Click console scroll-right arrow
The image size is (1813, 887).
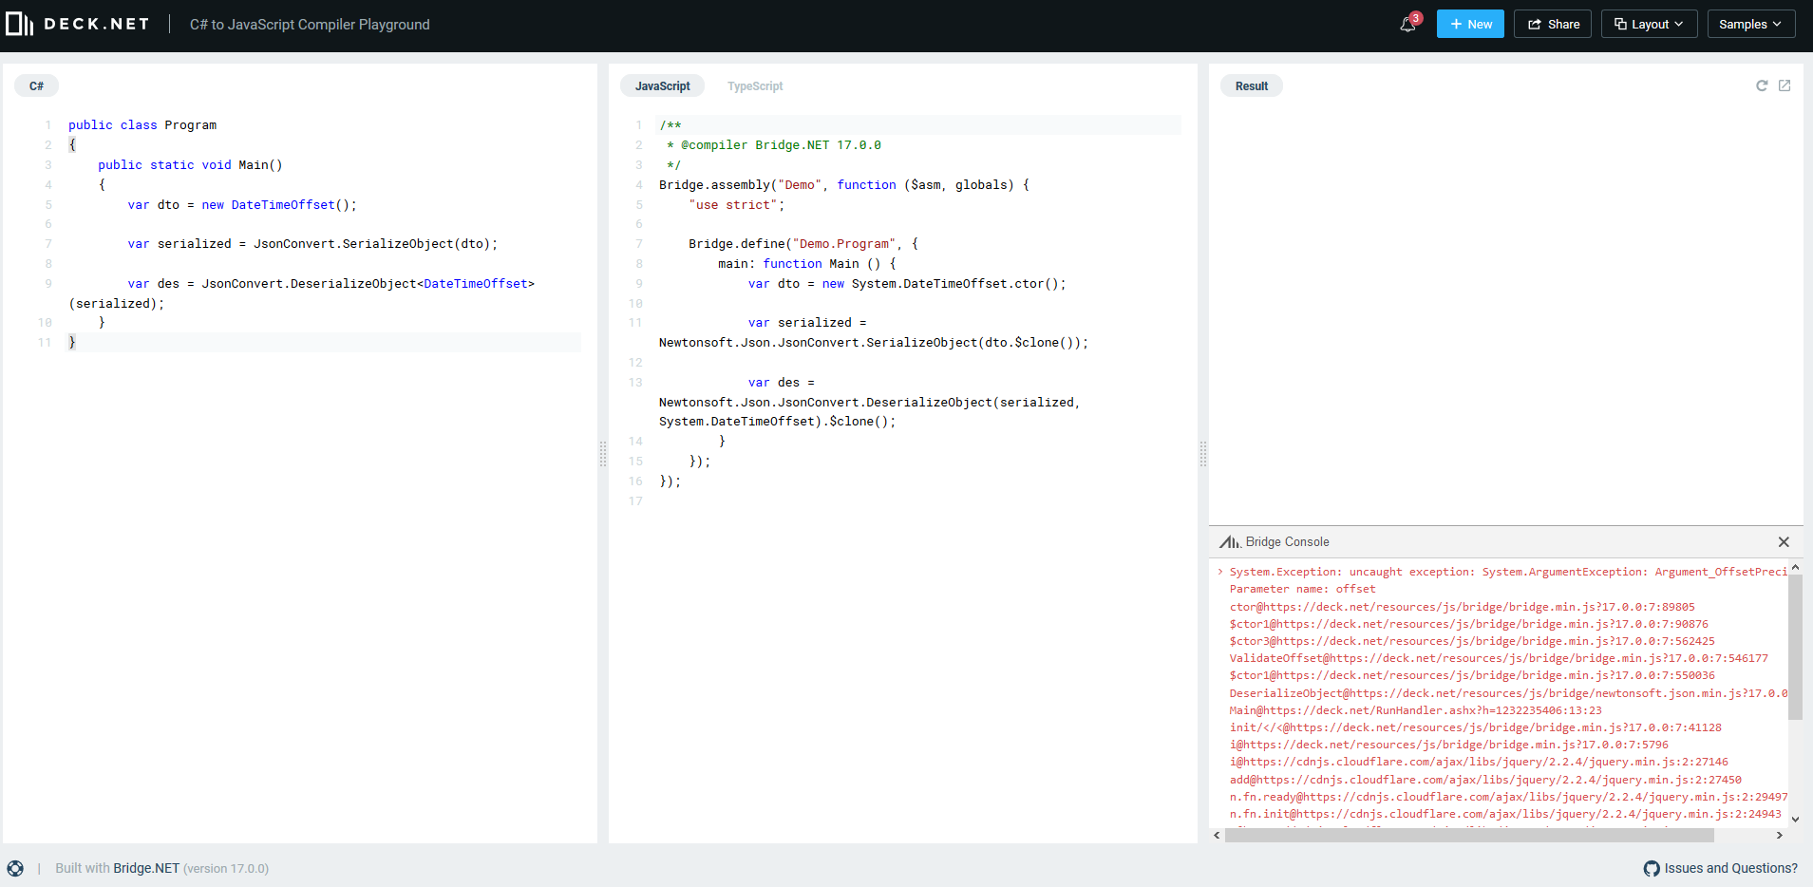tap(1780, 836)
